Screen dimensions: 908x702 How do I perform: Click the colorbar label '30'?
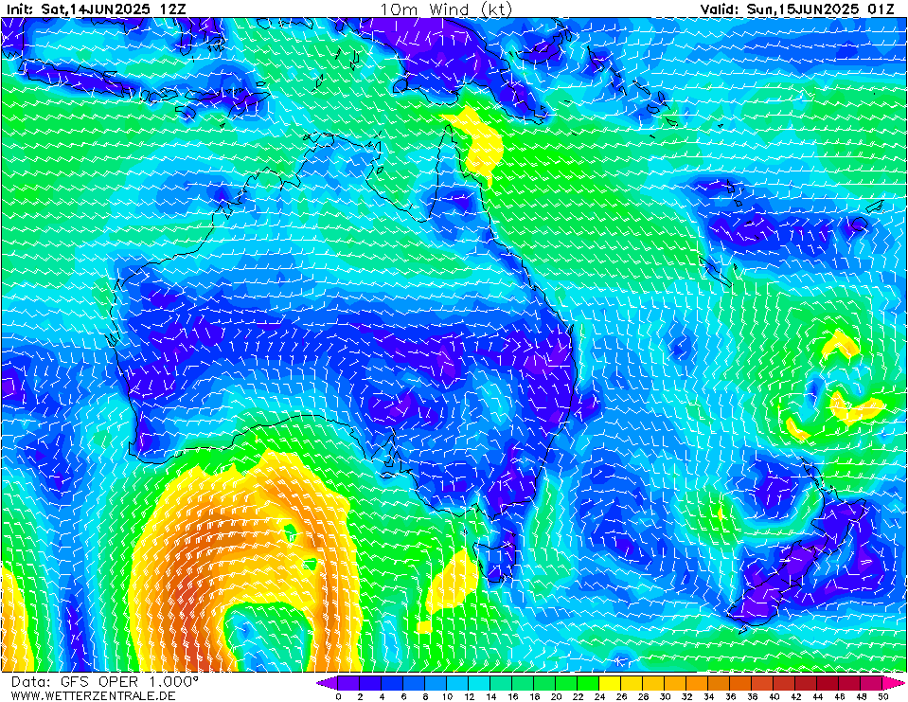pyautogui.click(x=665, y=696)
